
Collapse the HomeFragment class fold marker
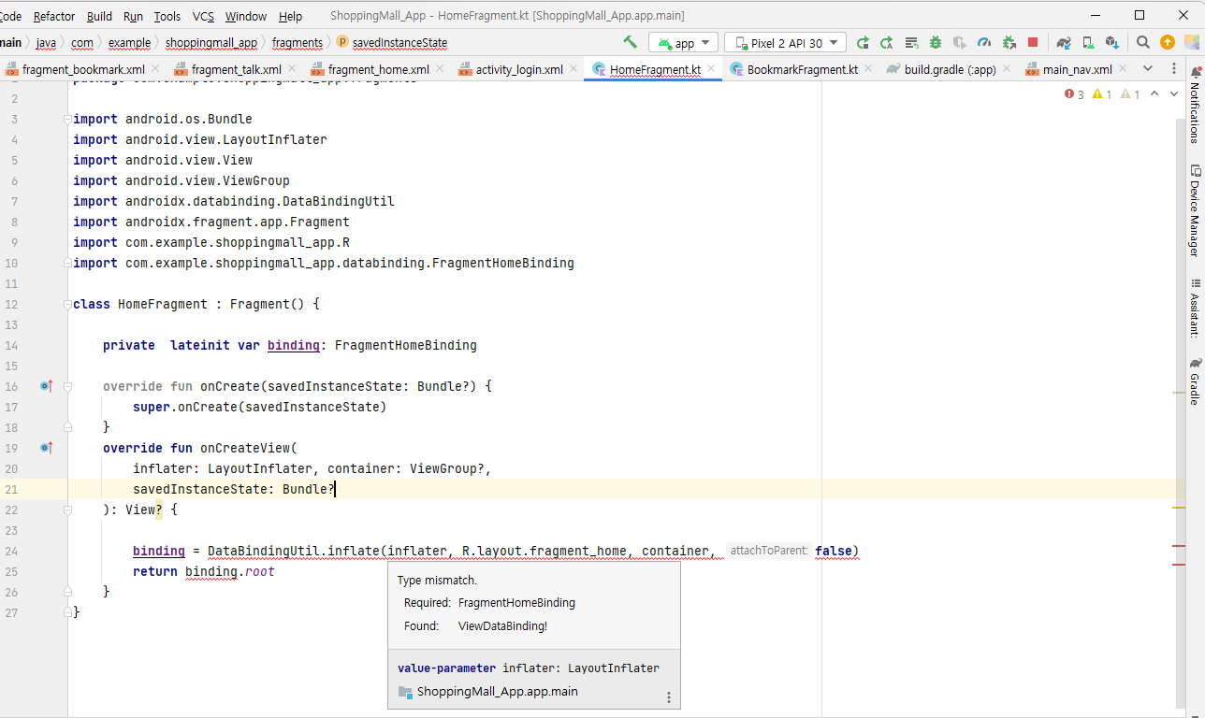click(x=67, y=304)
